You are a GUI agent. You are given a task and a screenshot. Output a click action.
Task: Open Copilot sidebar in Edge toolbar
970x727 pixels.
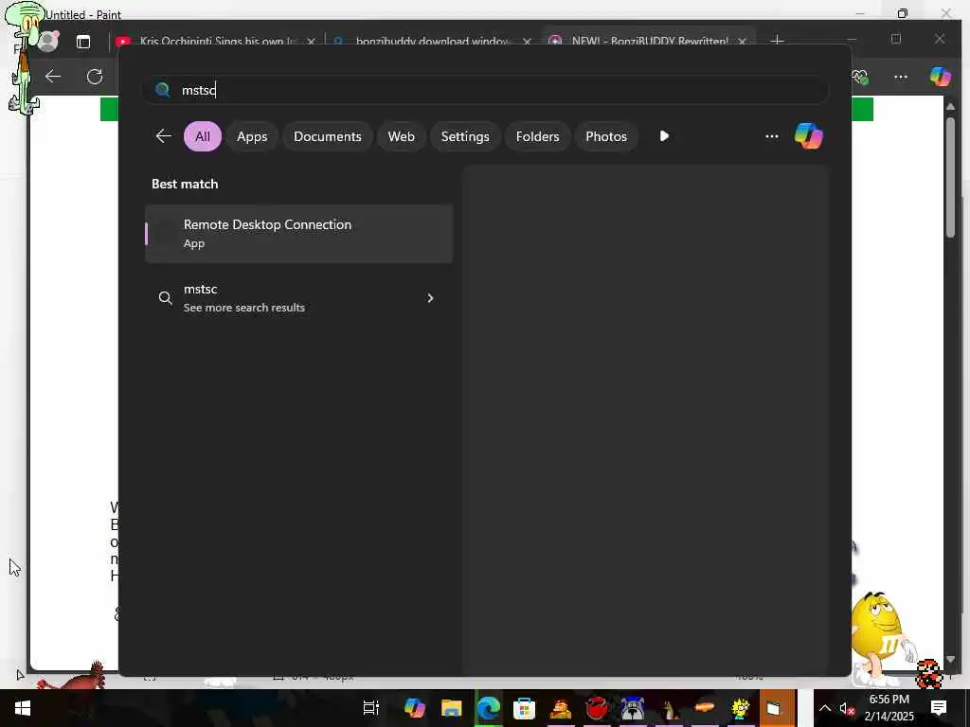coord(941,77)
